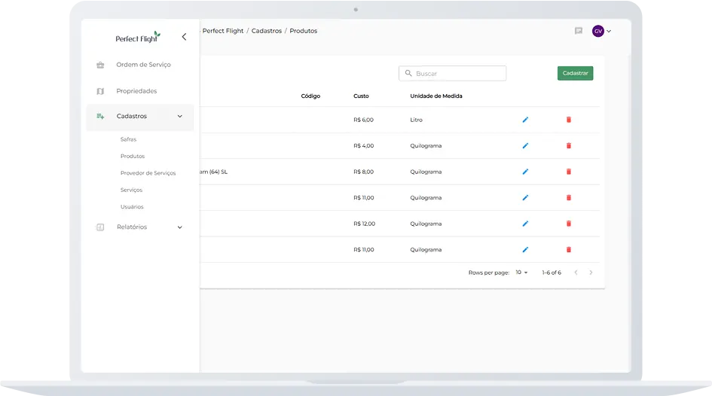Delete the R$ 4,00 product row
The image size is (712, 396).
(569, 145)
